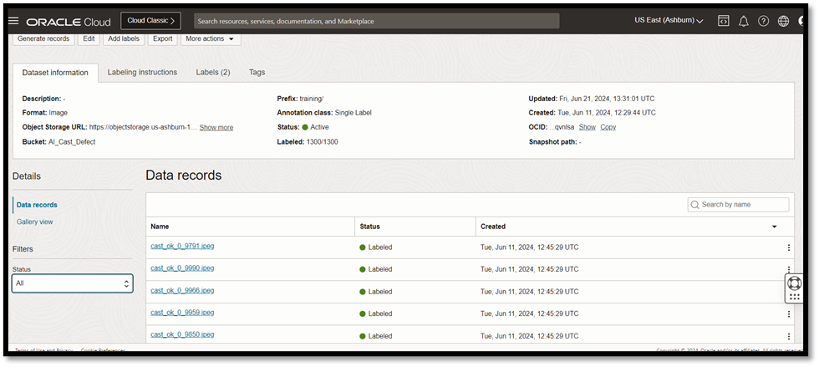The height and width of the screenshot is (367, 819).
Task: Open the language globe icon
Action: click(x=783, y=21)
